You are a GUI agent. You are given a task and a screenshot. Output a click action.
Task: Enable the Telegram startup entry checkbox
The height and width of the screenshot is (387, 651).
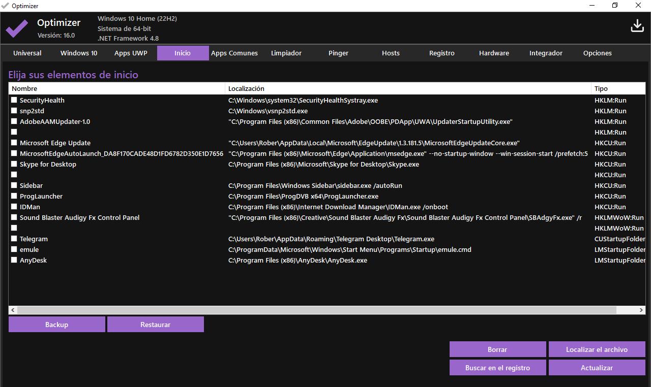pos(14,239)
